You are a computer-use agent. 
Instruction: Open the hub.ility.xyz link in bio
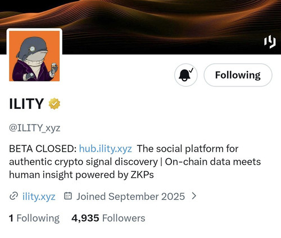coord(106,149)
